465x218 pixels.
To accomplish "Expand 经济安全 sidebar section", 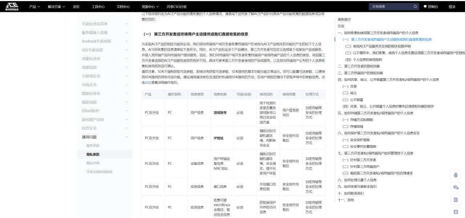I will click(x=105, y=128).
